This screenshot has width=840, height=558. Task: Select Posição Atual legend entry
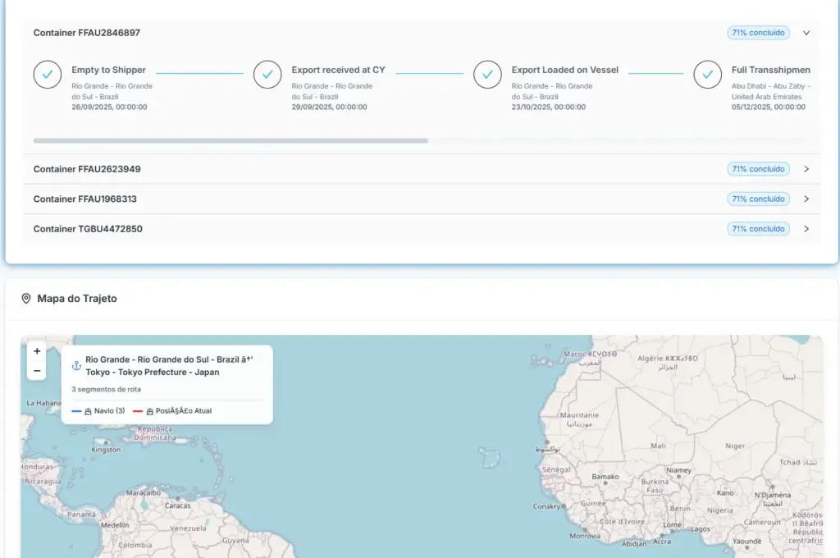[x=172, y=411]
